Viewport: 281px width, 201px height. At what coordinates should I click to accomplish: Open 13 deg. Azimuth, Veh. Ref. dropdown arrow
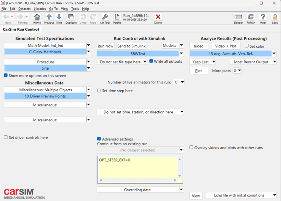[274, 53]
